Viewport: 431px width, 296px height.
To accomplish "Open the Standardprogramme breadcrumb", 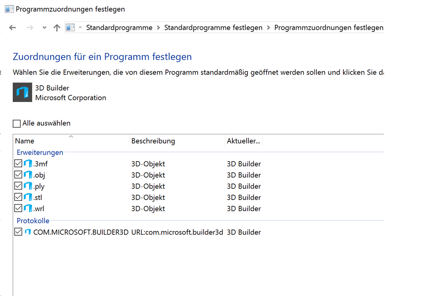I will coord(119,27).
